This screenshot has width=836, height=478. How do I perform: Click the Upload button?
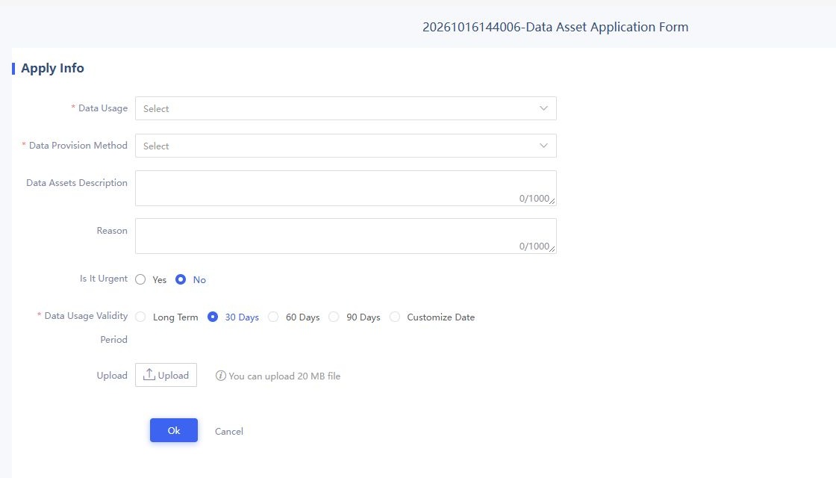click(x=166, y=375)
